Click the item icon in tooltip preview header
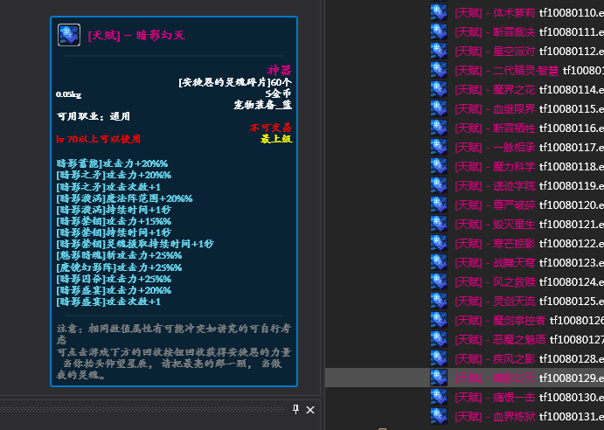This screenshot has height=430, width=604. tap(69, 35)
